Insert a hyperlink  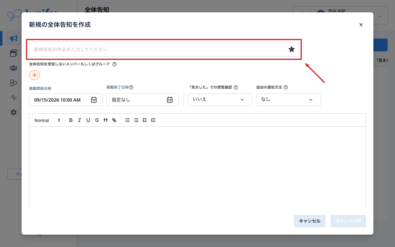click(114, 120)
